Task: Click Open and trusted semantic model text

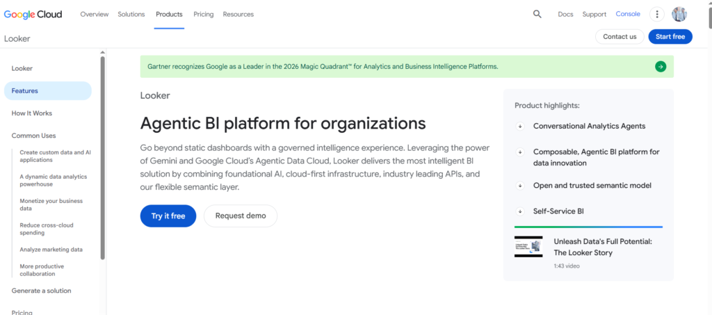Action: pyautogui.click(x=592, y=186)
